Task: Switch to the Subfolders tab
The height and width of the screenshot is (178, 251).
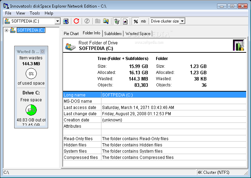Action: pos(113,34)
